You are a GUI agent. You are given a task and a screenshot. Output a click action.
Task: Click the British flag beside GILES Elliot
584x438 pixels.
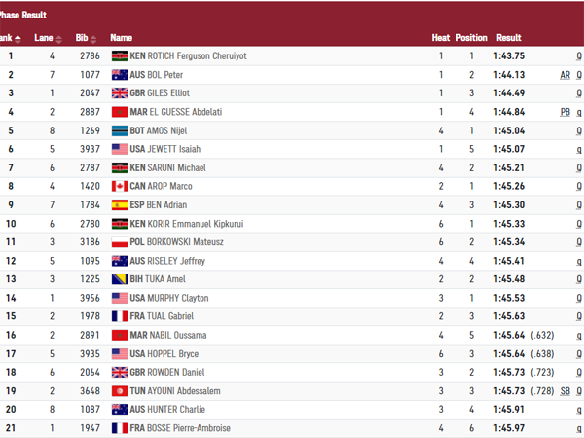[x=121, y=93]
